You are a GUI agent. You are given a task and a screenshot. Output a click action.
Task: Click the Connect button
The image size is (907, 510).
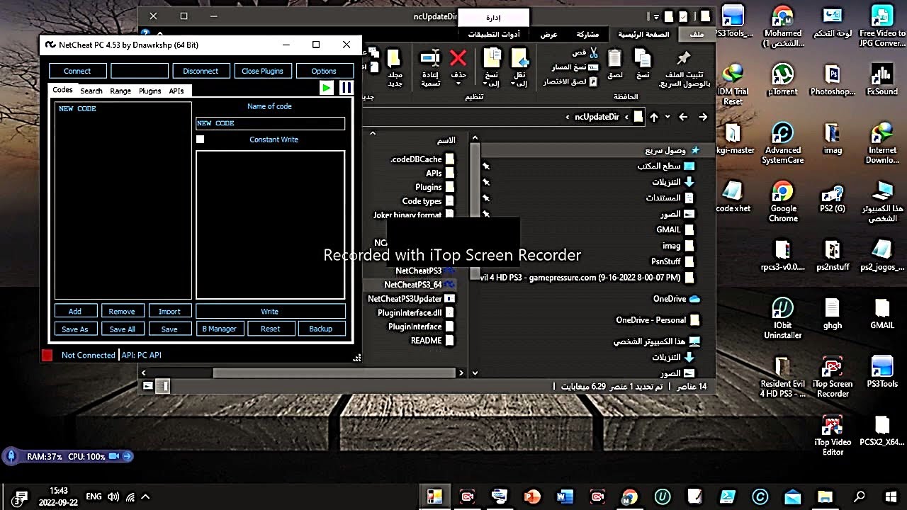point(77,71)
